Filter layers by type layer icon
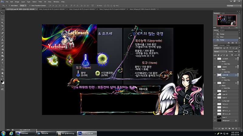Viewport: 243px width, 136px height. (230, 48)
